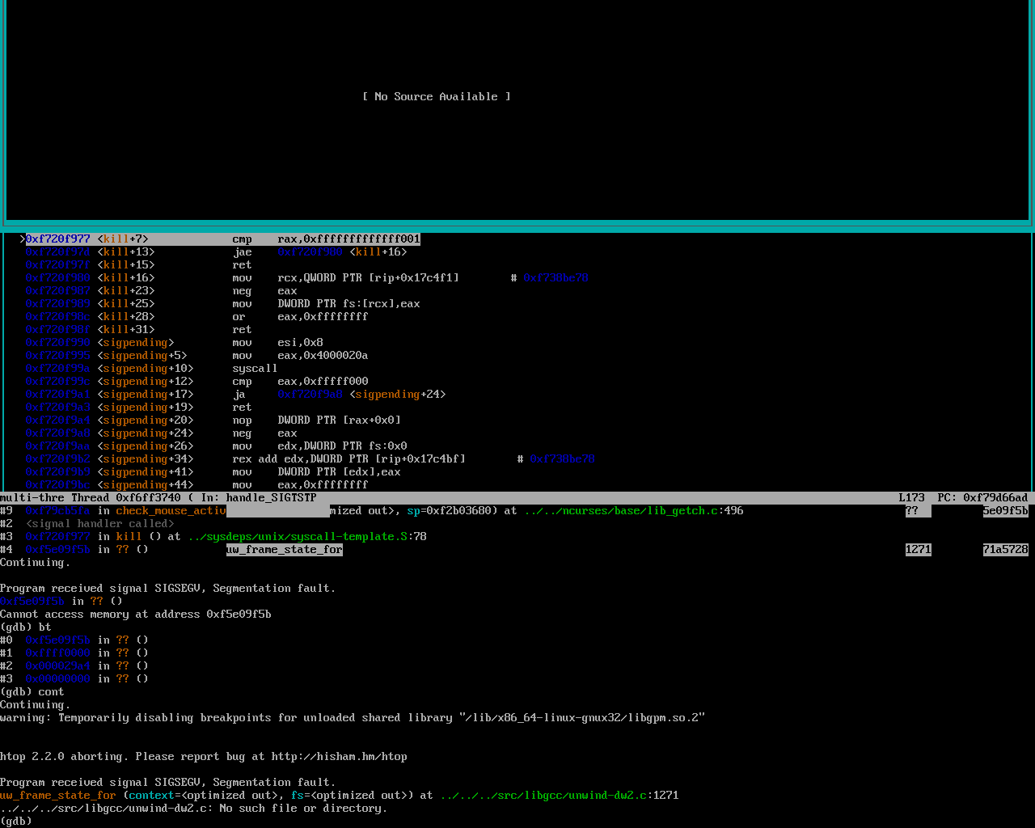Click the highlighted uw_frame_state_for text
1035x828 pixels.
pos(284,550)
